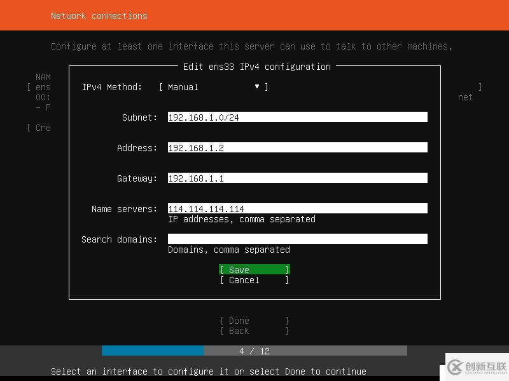Click the Subnet input field
509x381 pixels.
tap(297, 117)
